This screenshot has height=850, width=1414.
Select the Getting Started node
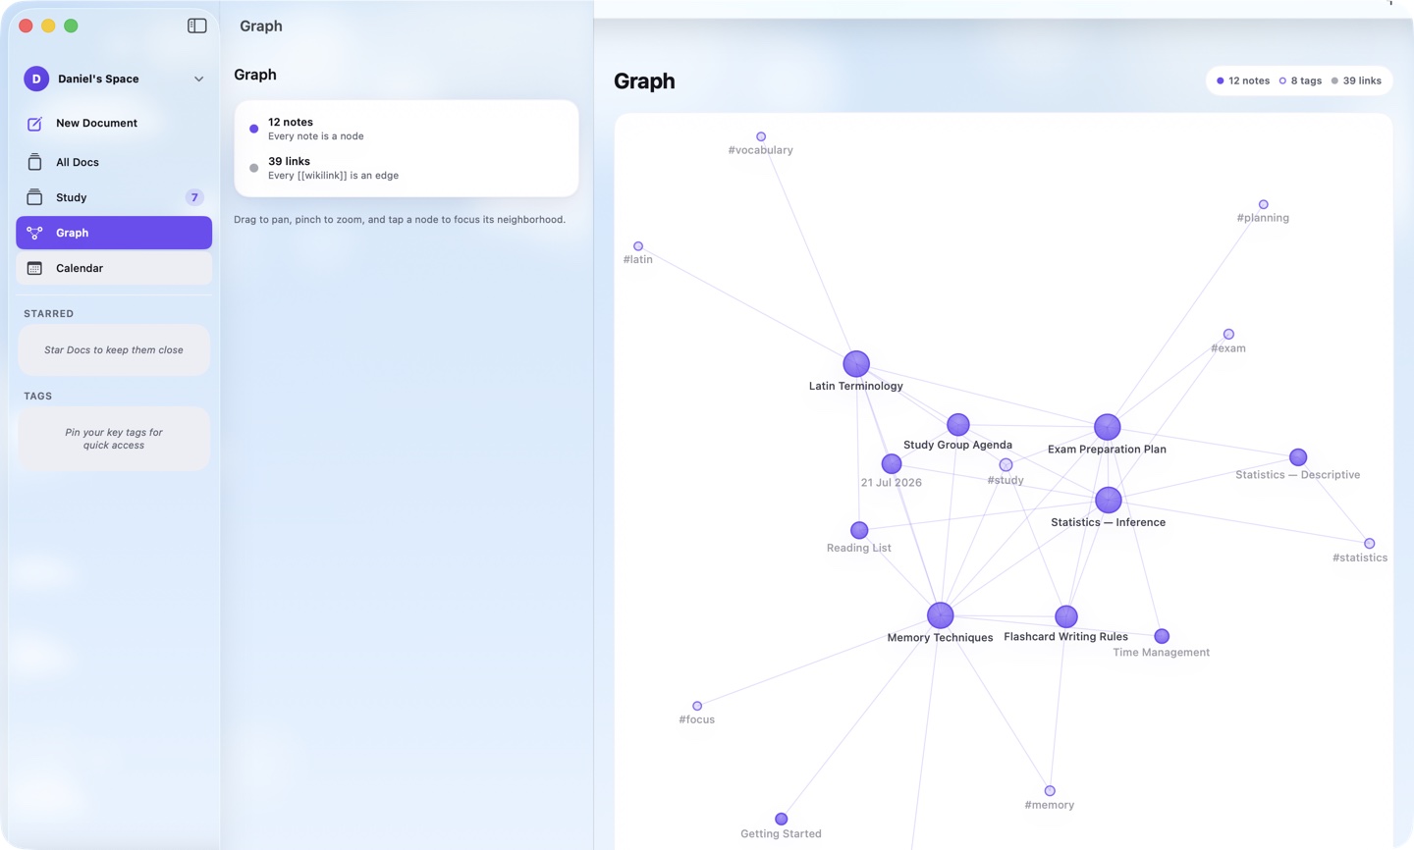[782, 819]
